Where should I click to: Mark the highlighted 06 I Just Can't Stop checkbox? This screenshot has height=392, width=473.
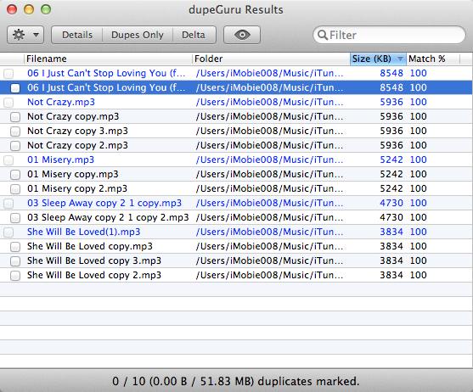(14, 88)
